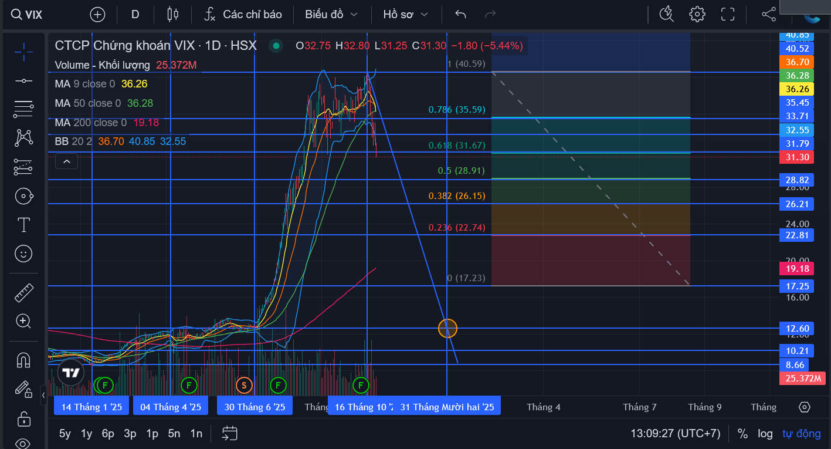Select the 1n date range

tap(196, 434)
